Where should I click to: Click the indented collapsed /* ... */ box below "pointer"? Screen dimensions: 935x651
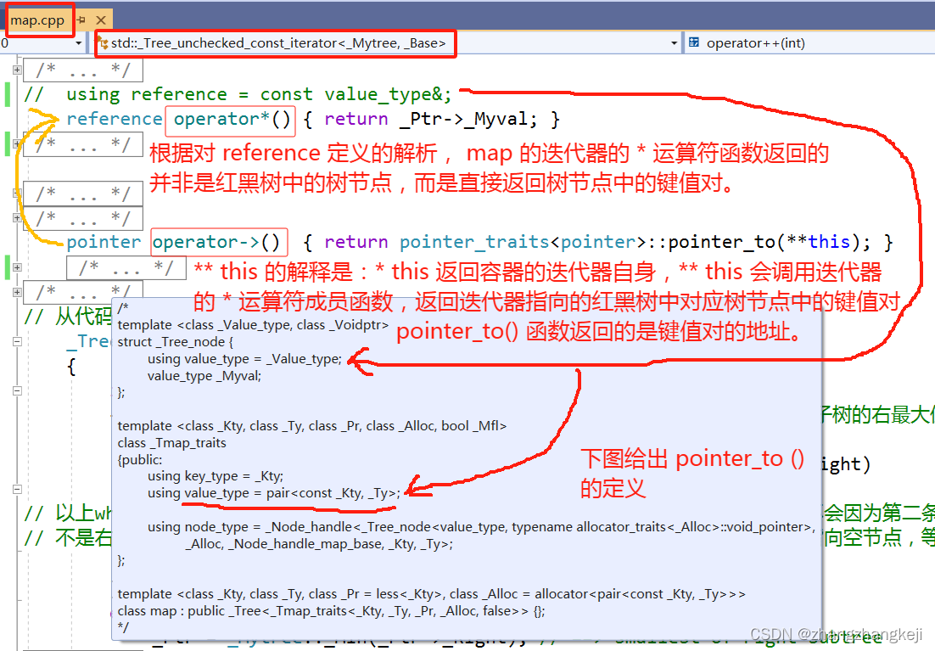click(126, 267)
